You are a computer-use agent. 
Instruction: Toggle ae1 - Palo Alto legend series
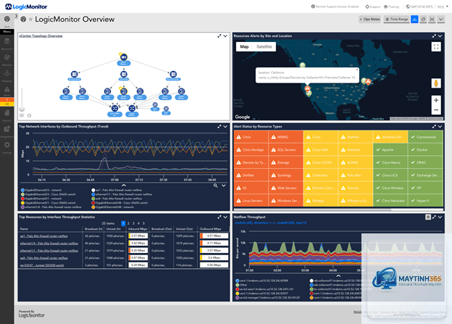coord(117,190)
